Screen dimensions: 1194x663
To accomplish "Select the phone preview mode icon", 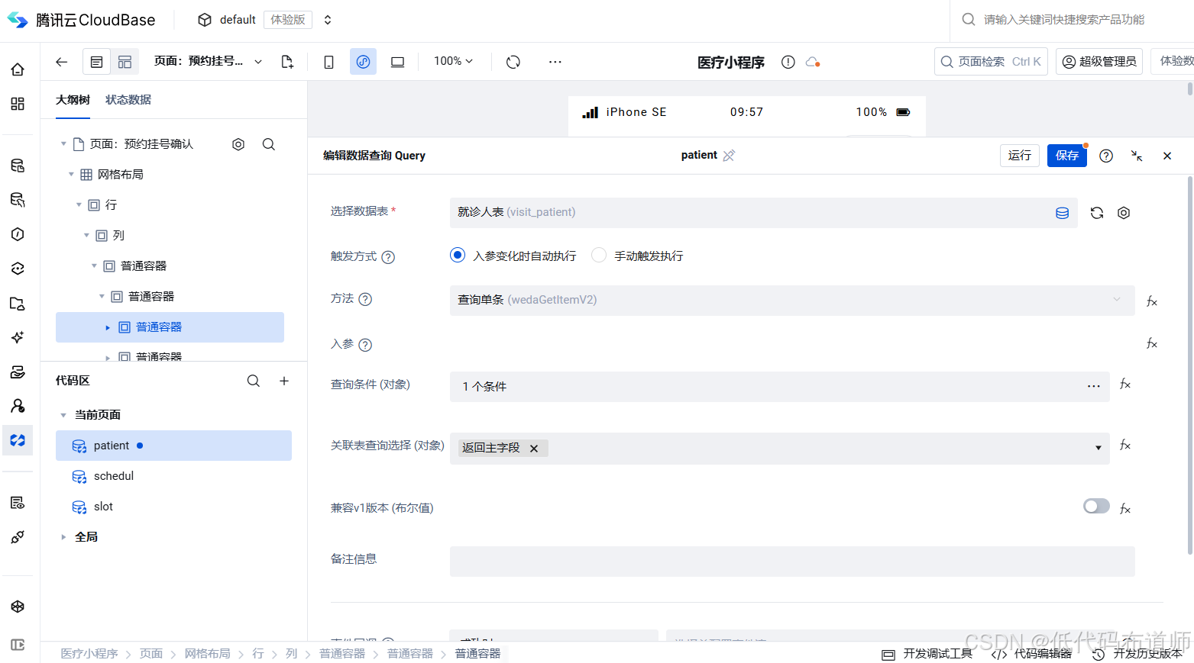I will (328, 62).
